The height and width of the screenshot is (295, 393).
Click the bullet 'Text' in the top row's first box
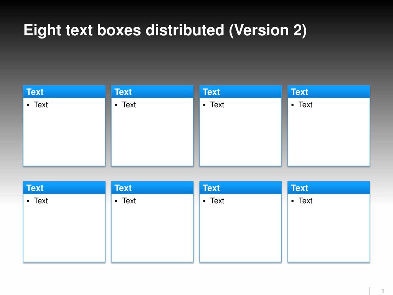coord(41,104)
